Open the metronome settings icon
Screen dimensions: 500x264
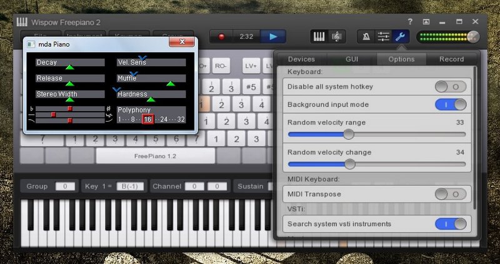[366, 37]
